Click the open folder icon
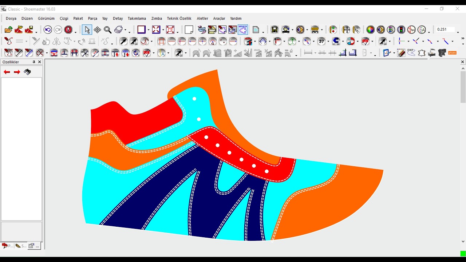The height and width of the screenshot is (262, 466). pyautogui.click(x=8, y=30)
